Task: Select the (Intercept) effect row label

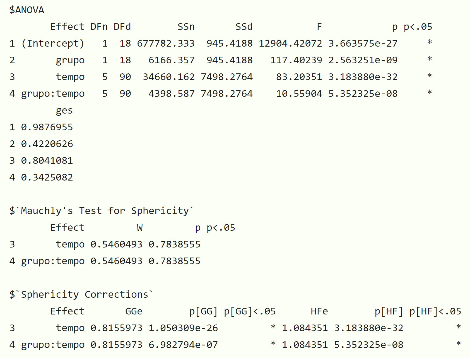Action: coord(53,44)
